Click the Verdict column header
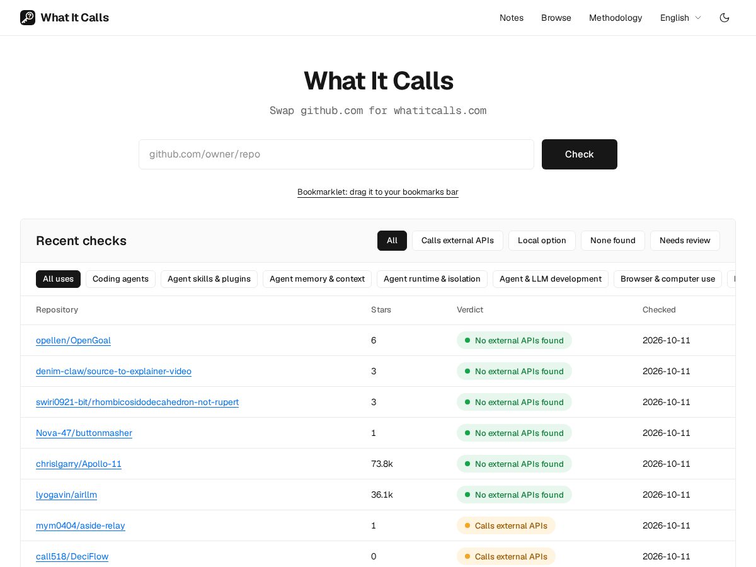 coord(470,310)
